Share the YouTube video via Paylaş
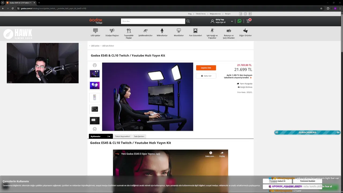Screen dimensions: 343x193 click(222, 154)
